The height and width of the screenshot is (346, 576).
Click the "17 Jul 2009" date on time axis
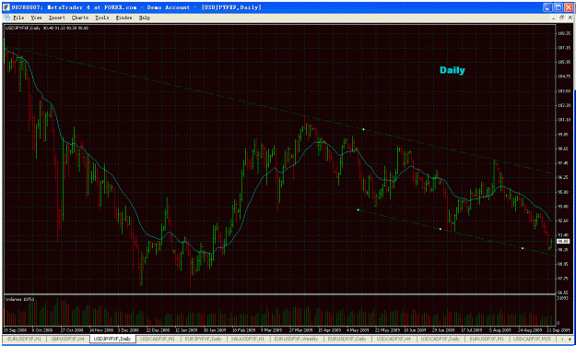pyautogui.click(x=472, y=330)
